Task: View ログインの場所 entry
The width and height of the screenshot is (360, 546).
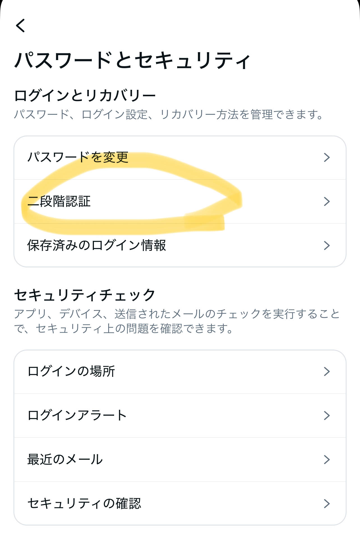Action: (x=180, y=372)
